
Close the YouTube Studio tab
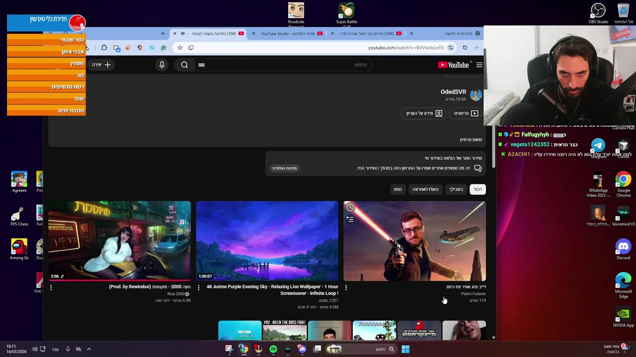[x=253, y=34]
